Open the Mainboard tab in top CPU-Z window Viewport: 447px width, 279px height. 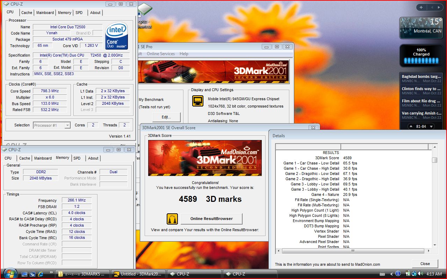(45, 13)
